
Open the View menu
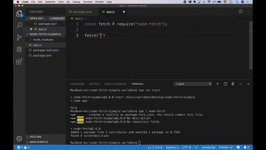coord(61,2)
